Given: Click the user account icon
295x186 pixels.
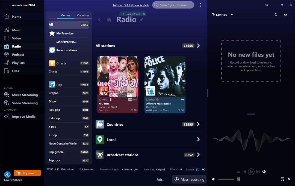Looking at the screenshot, I should pyautogui.click(x=7, y=175).
